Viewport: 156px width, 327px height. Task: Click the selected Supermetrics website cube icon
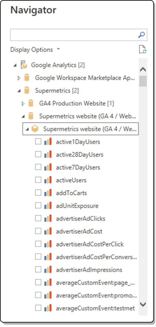(35, 129)
